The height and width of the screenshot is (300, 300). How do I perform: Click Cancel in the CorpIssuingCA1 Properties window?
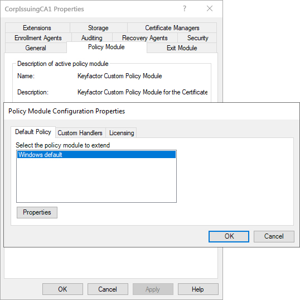108,289
